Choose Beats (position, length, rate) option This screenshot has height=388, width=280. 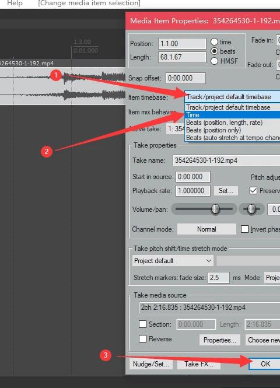pyautogui.click(x=232, y=123)
